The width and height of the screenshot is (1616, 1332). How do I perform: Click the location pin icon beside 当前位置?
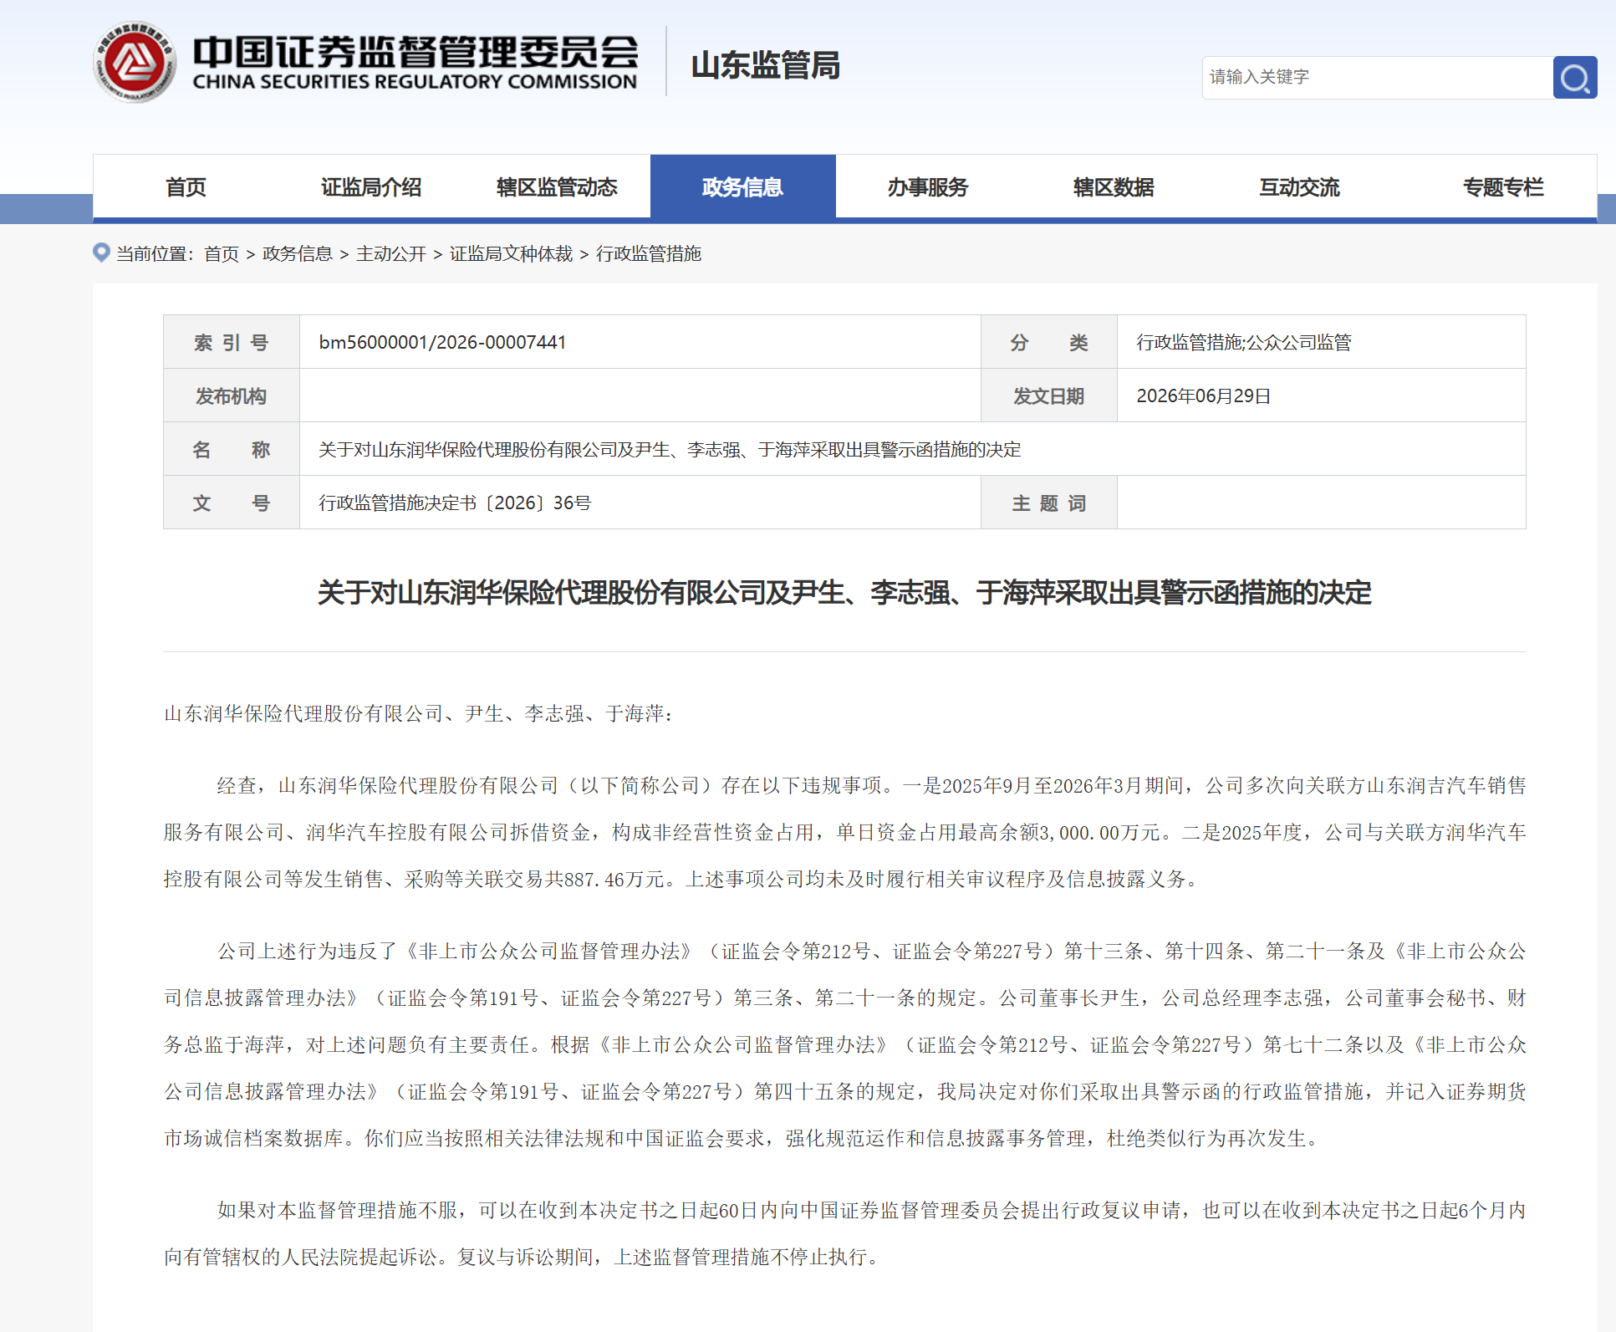(x=101, y=253)
